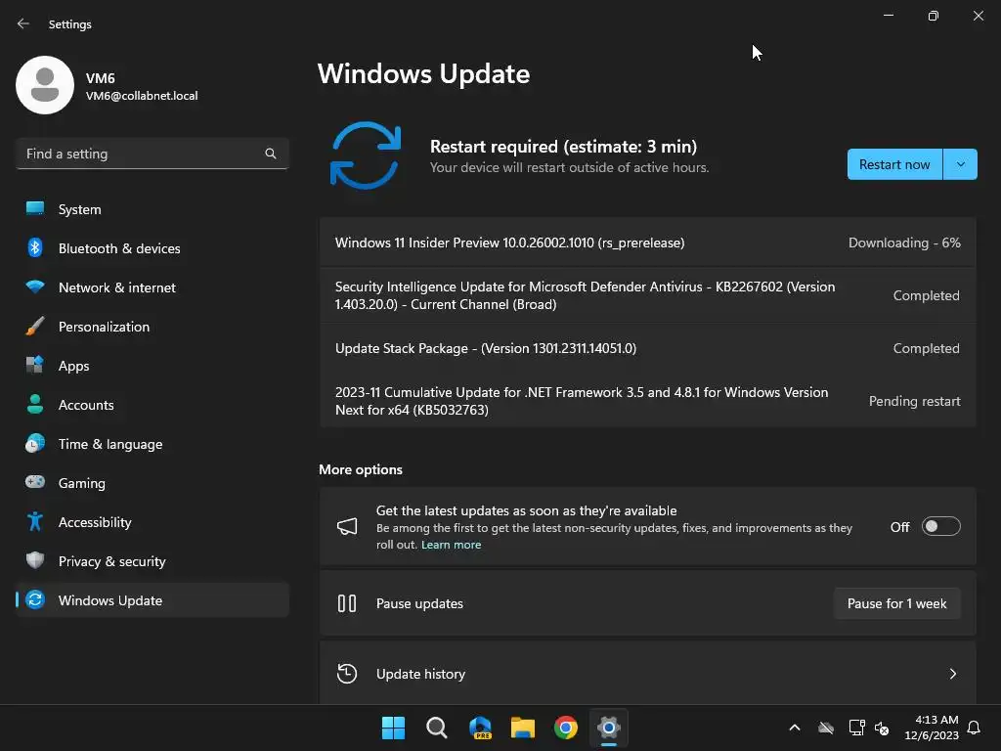
Task: Open the Windows Start menu
Action: (x=393, y=728)
